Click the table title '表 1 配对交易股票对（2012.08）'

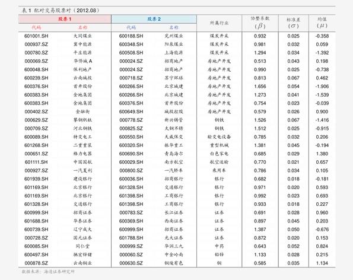[x=61, y=10]
